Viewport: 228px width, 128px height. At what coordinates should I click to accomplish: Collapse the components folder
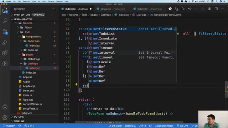point(20,37)
